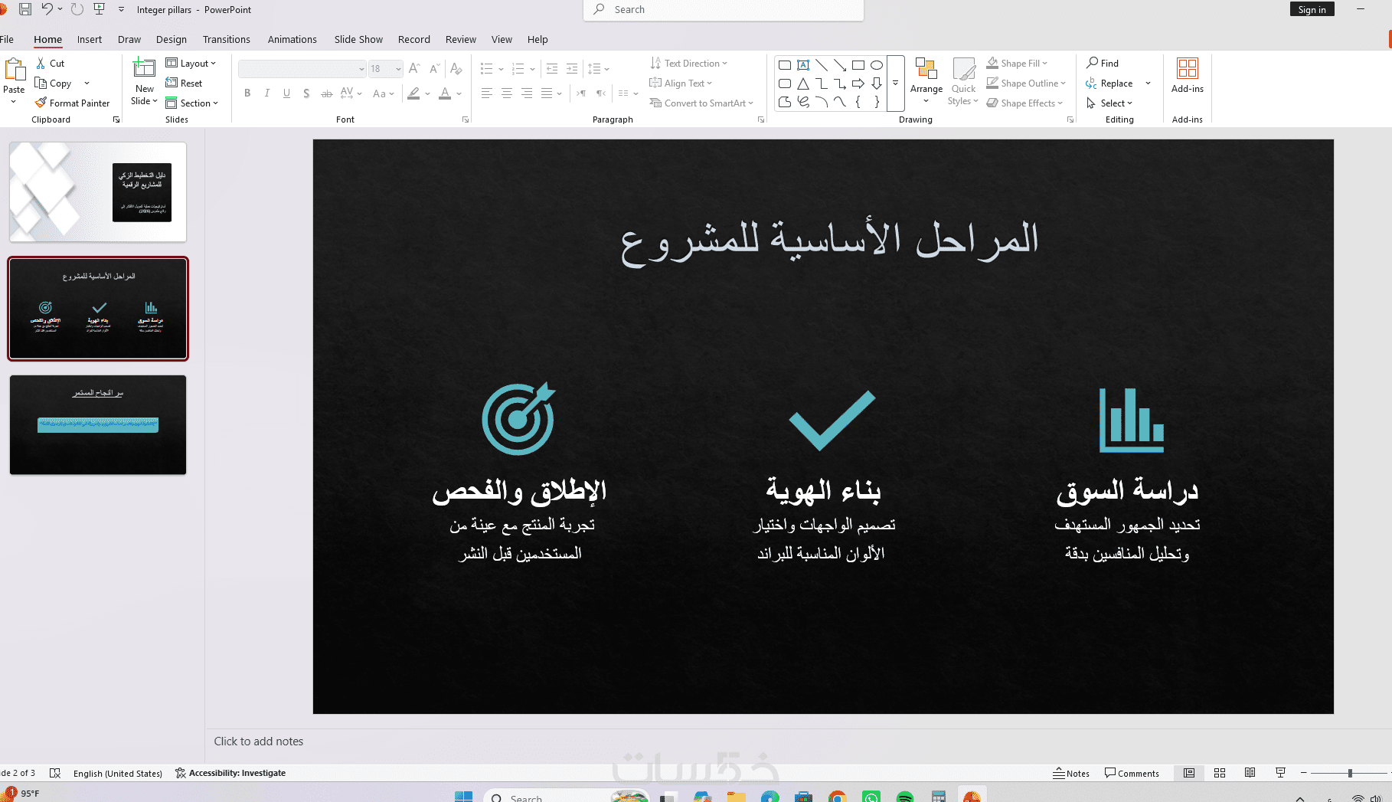This screenshot has height=802, width=1392.
Task: Expand Shape Outline options
Action: click(x=1063, y=83)
